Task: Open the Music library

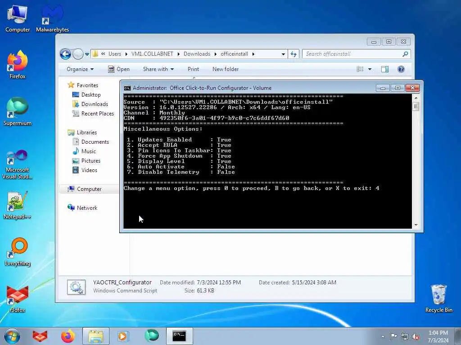Action: click(x=89, y=151)
